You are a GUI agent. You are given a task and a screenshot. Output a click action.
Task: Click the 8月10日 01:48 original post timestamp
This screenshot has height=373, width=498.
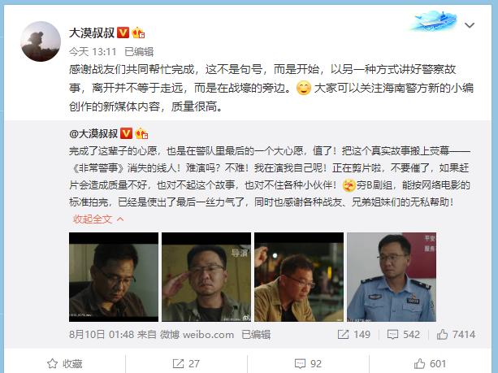click(102, 334)
